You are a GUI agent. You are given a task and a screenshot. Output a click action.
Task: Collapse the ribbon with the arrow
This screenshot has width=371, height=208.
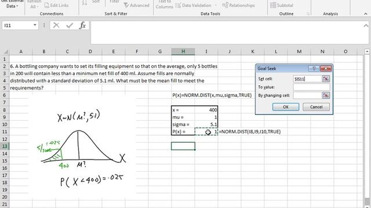366,14
